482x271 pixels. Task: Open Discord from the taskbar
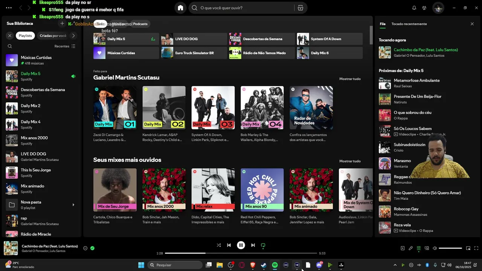pos(319,265)
